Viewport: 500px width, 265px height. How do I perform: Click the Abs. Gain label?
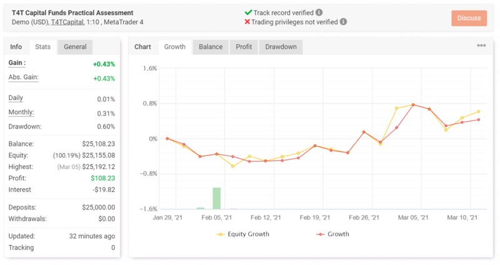tap(23, 77)
